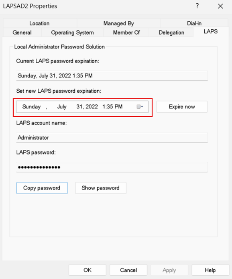
Task: Select day 31 in new expiration picker
Action: 79,107
